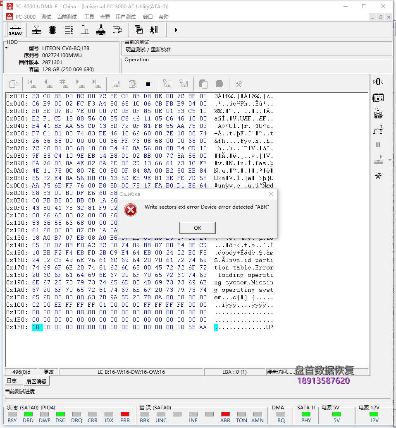Viewport: 396px width, 428px height.
Task: Open the checklist with crosses toolbar icon
Action: [69, 30]
